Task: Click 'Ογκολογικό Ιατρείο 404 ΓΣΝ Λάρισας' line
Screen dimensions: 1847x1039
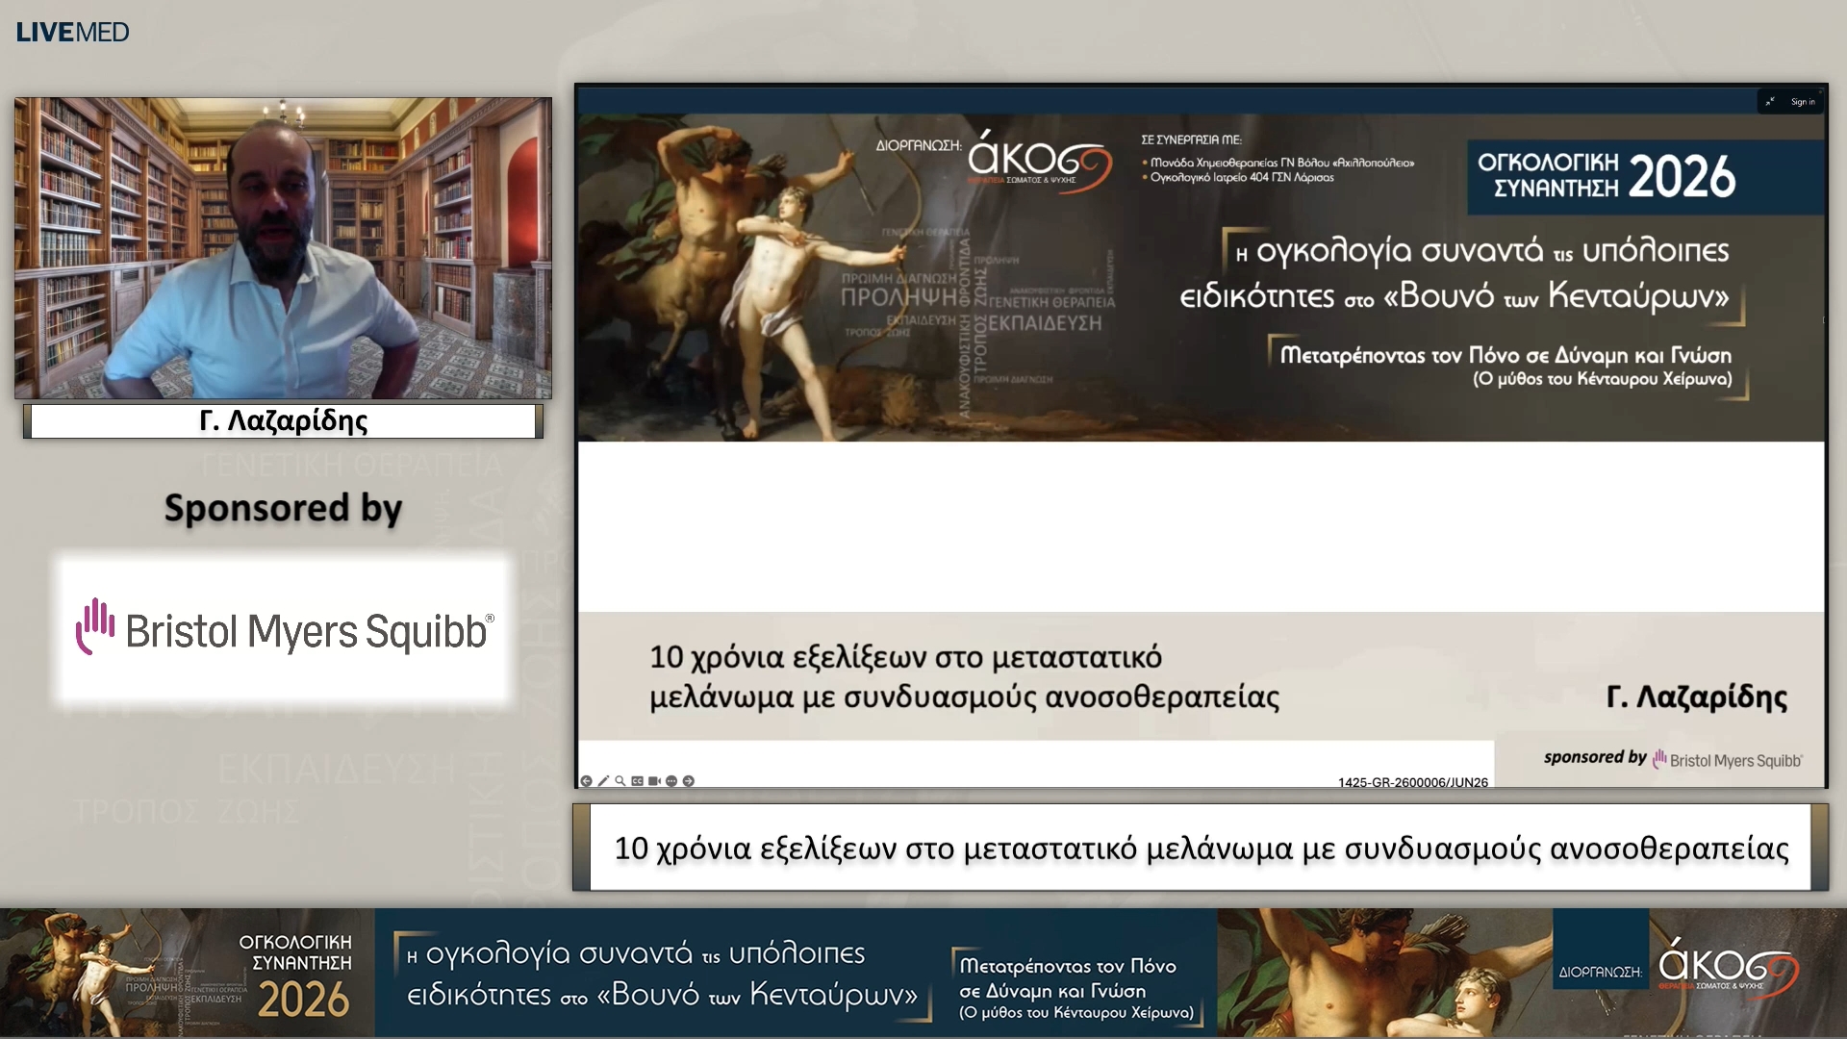Action: 1242,178
